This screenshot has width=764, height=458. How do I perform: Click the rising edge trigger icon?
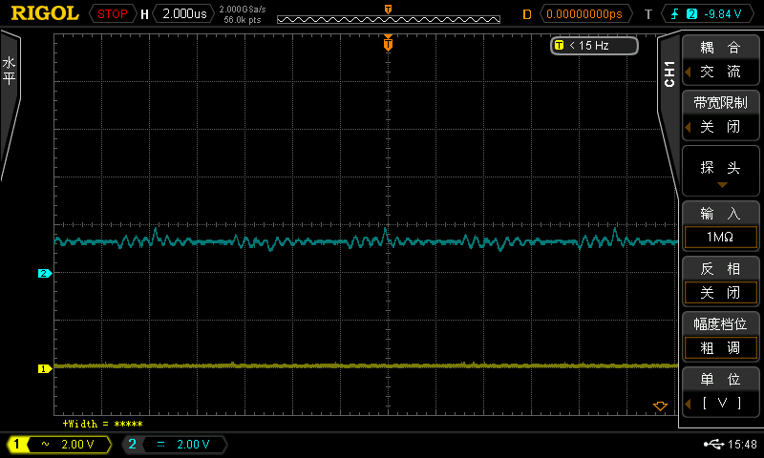coord(674,14)
